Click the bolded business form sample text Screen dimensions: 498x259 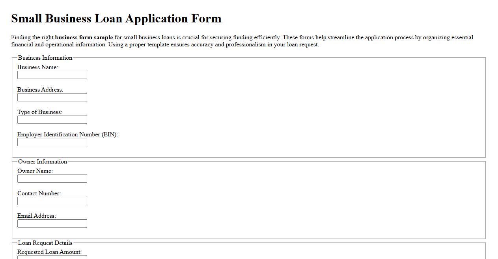[84, 37]
